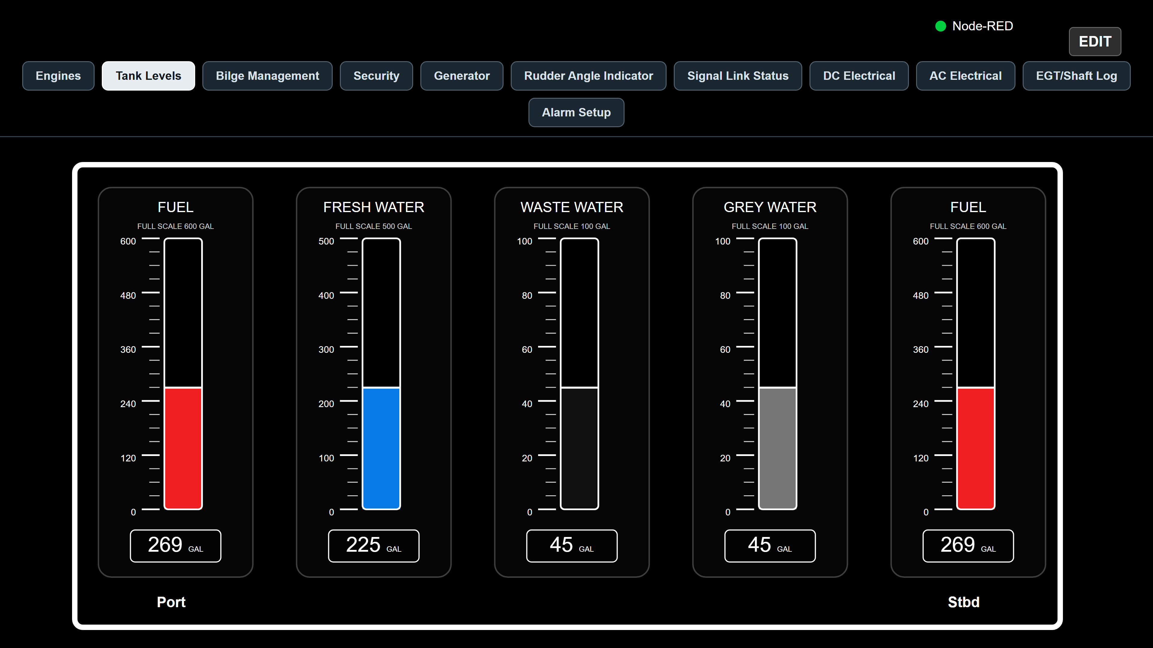Go to the Generator tab
The width and height of the screenshot is (1153, 648).
tap(462, 76)
